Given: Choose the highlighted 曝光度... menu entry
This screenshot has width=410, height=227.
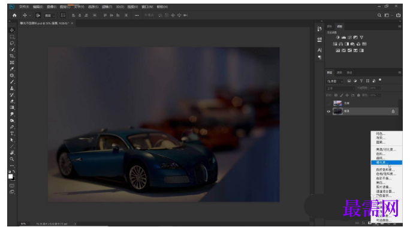Looking at the screenshot, I should [387, 163].
